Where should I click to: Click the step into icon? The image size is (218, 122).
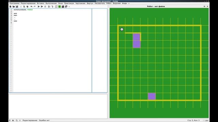click(52, 7)
